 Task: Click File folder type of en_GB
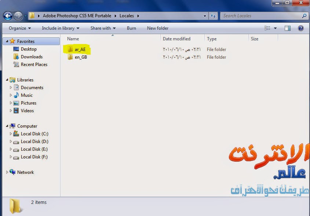click(216, 57)
